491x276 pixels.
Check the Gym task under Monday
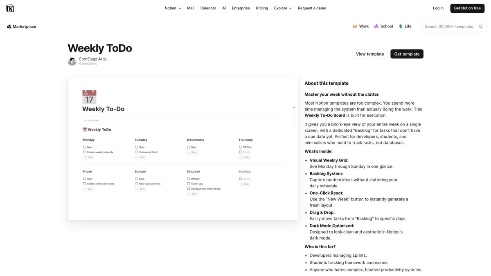coord(84,147)
